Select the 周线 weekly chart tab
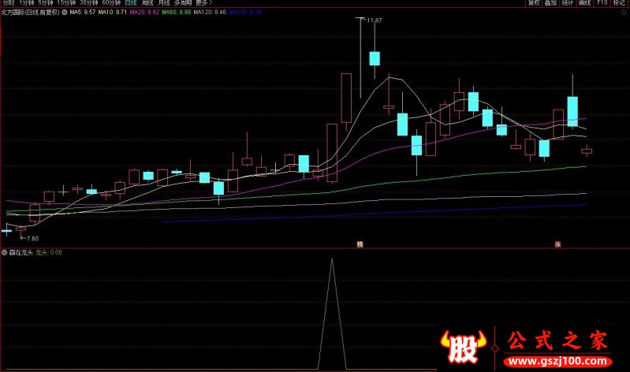 147,3
